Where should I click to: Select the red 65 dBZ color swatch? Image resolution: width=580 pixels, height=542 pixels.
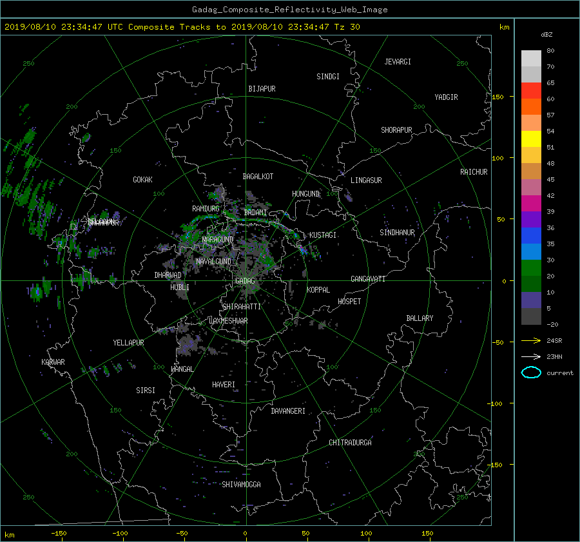tap(531, 91)
